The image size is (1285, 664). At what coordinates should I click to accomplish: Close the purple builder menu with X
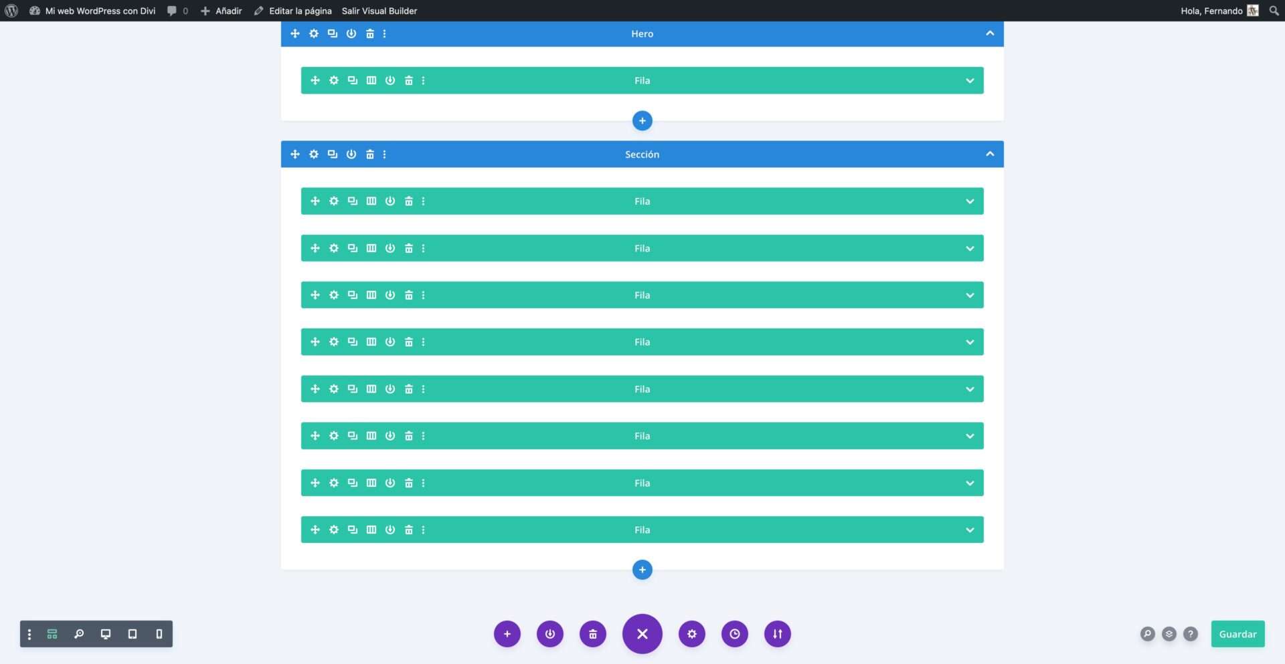[642, 634]
